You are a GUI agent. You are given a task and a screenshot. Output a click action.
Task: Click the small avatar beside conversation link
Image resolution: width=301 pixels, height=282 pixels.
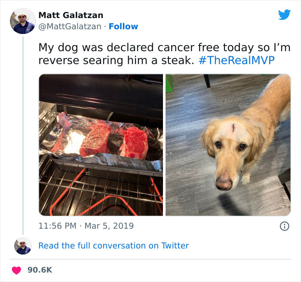click(x=23, y=246)
